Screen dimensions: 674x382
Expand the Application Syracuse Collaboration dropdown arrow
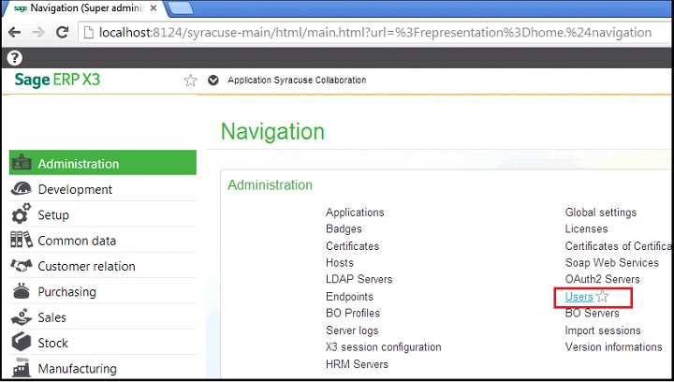coord(213,81)
